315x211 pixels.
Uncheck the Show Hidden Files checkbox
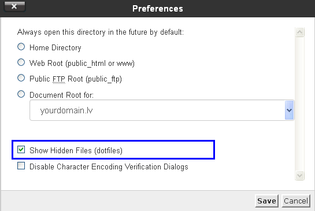21,150
